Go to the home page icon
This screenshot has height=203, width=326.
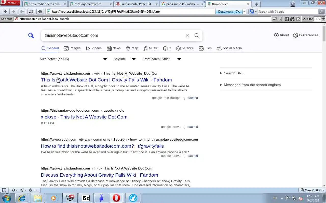(40, 11)
